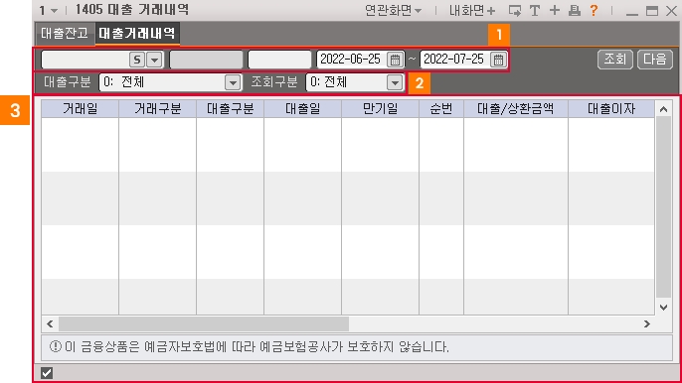The height and width of the screenshot is (383, 682).
Task: Open the end date calendar picker
Action: 498,60
